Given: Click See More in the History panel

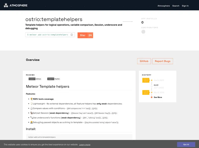Looking at the screenshot, I should click(158, 97).
